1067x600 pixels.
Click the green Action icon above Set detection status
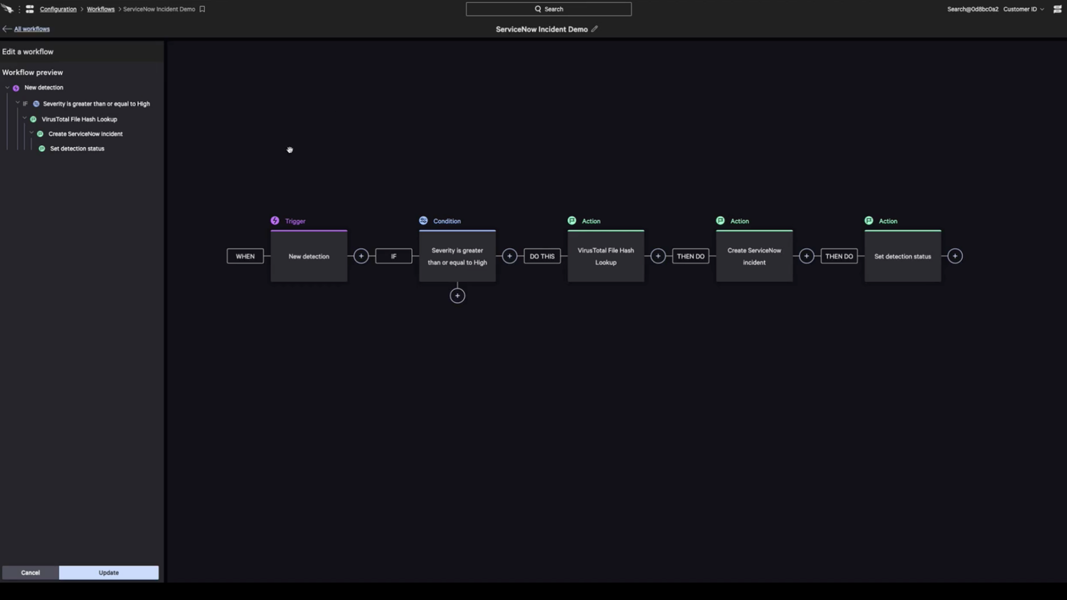tap(869, 221)
